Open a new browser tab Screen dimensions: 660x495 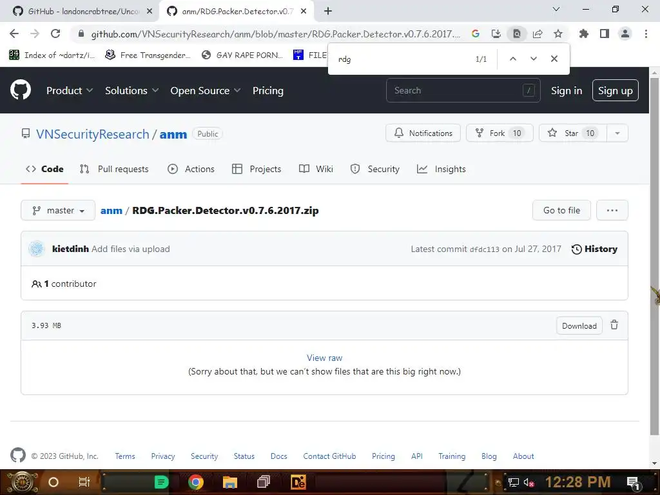pyautogui.click(x=328, y=11)
